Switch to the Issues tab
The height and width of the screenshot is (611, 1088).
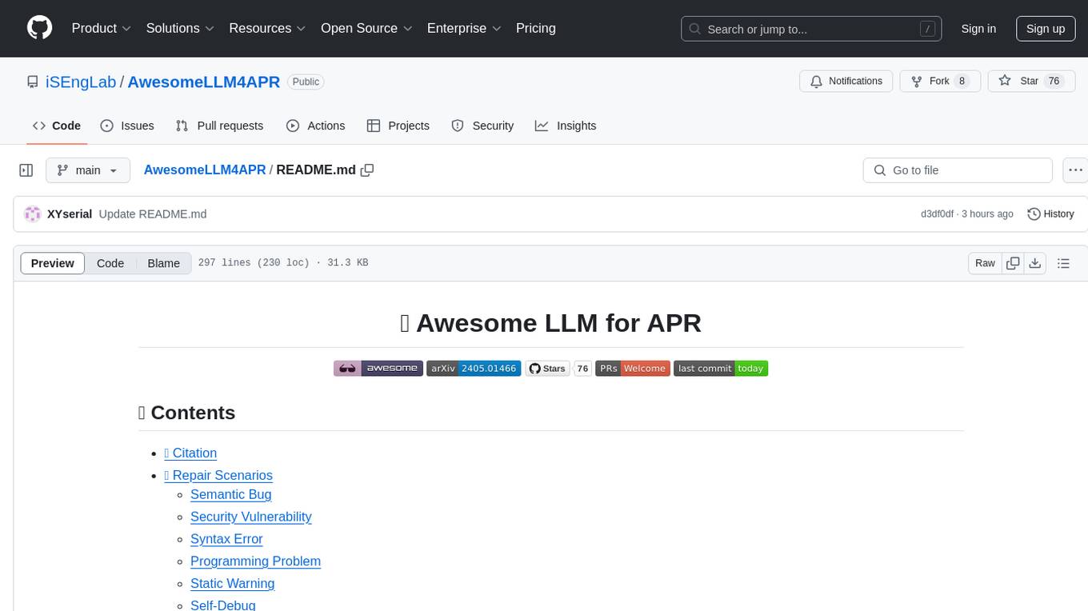click(127, 126)
